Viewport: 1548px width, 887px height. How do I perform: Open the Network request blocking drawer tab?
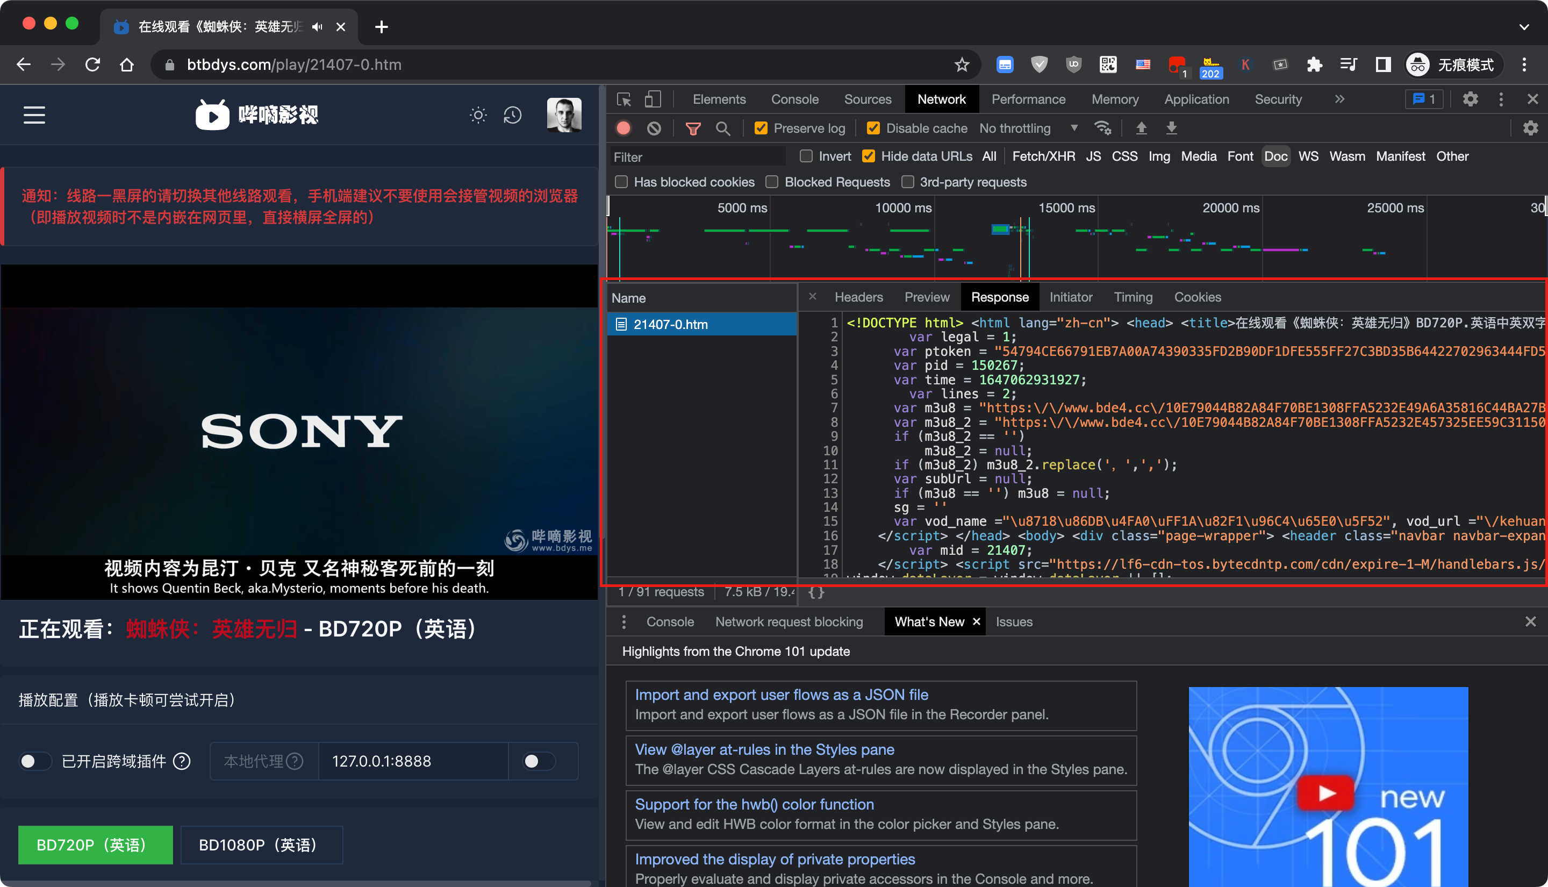(789, 622)
